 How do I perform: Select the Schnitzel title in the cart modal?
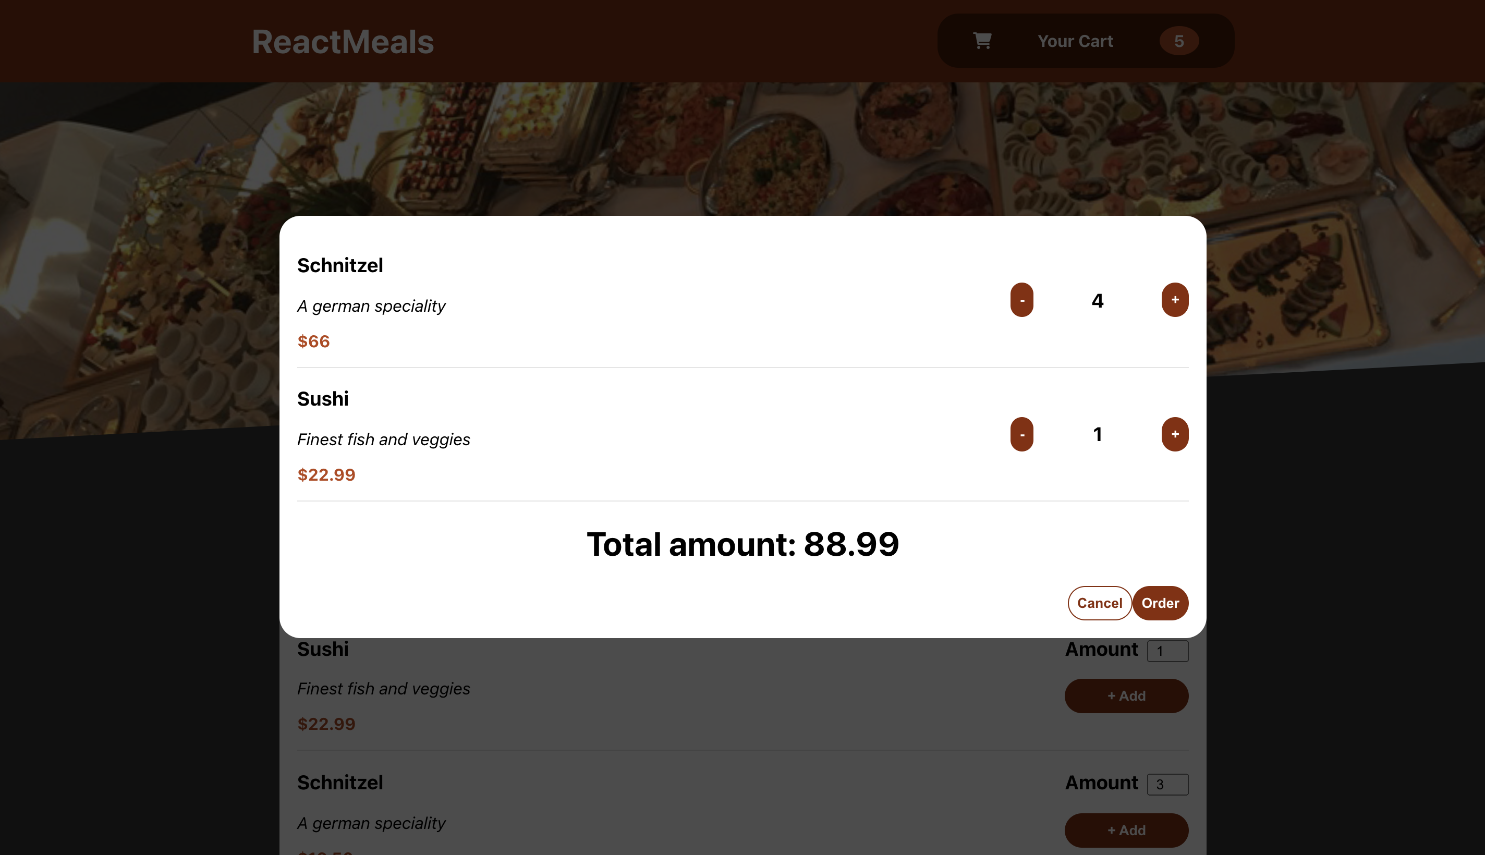pyautogui.click(x=340, y=265)
